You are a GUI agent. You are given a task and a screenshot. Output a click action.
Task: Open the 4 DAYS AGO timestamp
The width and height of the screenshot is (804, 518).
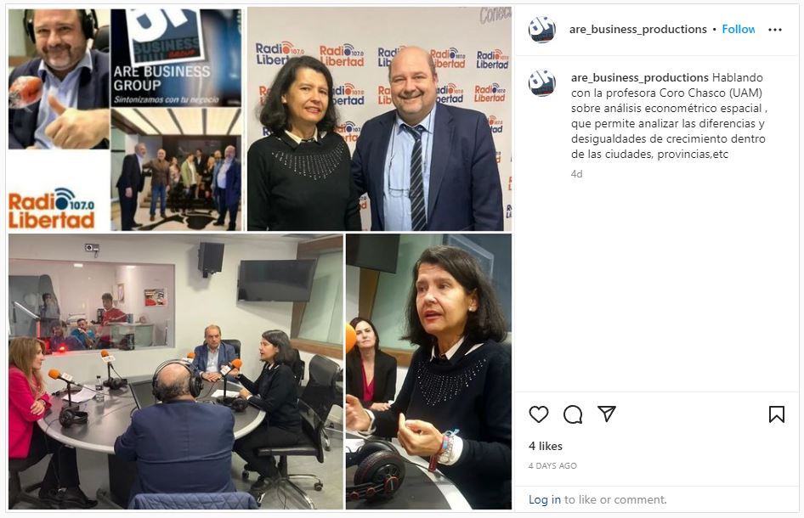coord(552,465)
